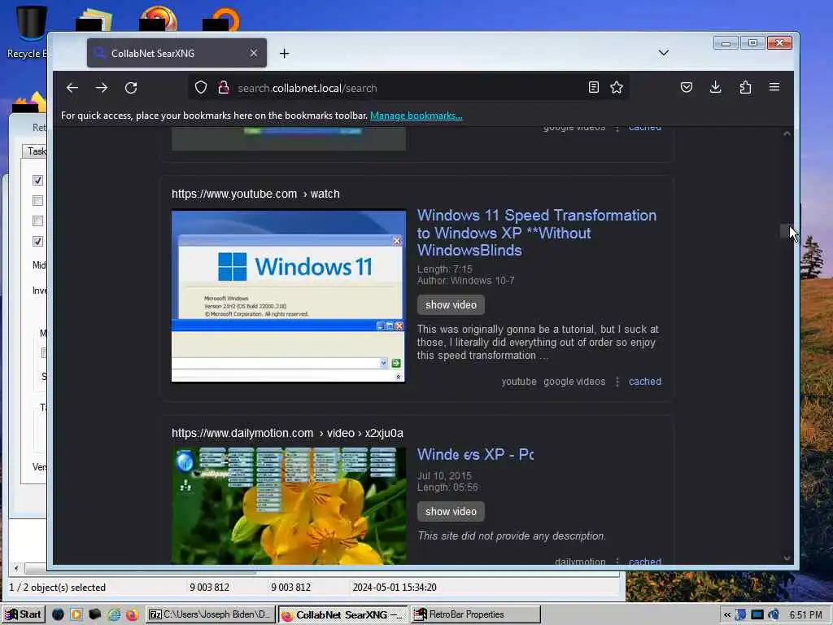The height and width of the screenshot is (625, 833).
Task: Expand hidden tray icons chevron
Action: 726,615
